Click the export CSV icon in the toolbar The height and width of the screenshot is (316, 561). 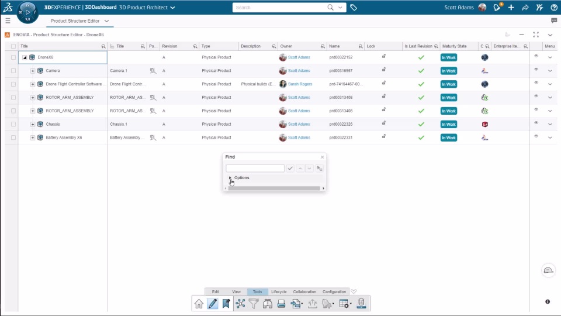[x=296, y=304]
